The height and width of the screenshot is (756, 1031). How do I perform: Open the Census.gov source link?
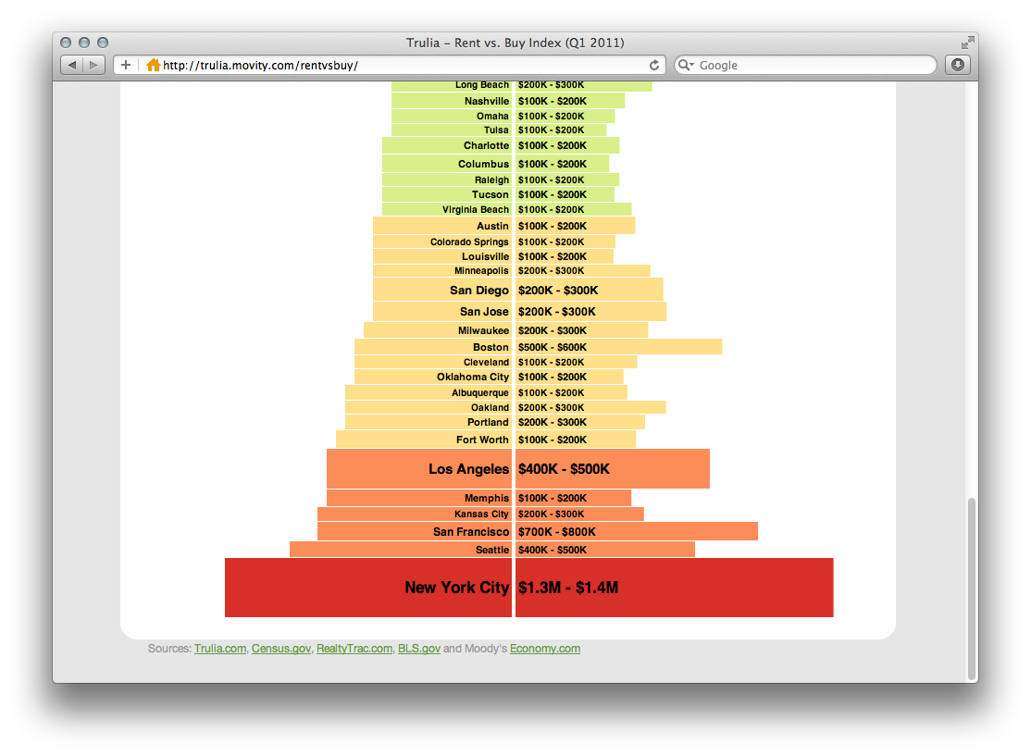pyautogui.click(x=281, y=649)
